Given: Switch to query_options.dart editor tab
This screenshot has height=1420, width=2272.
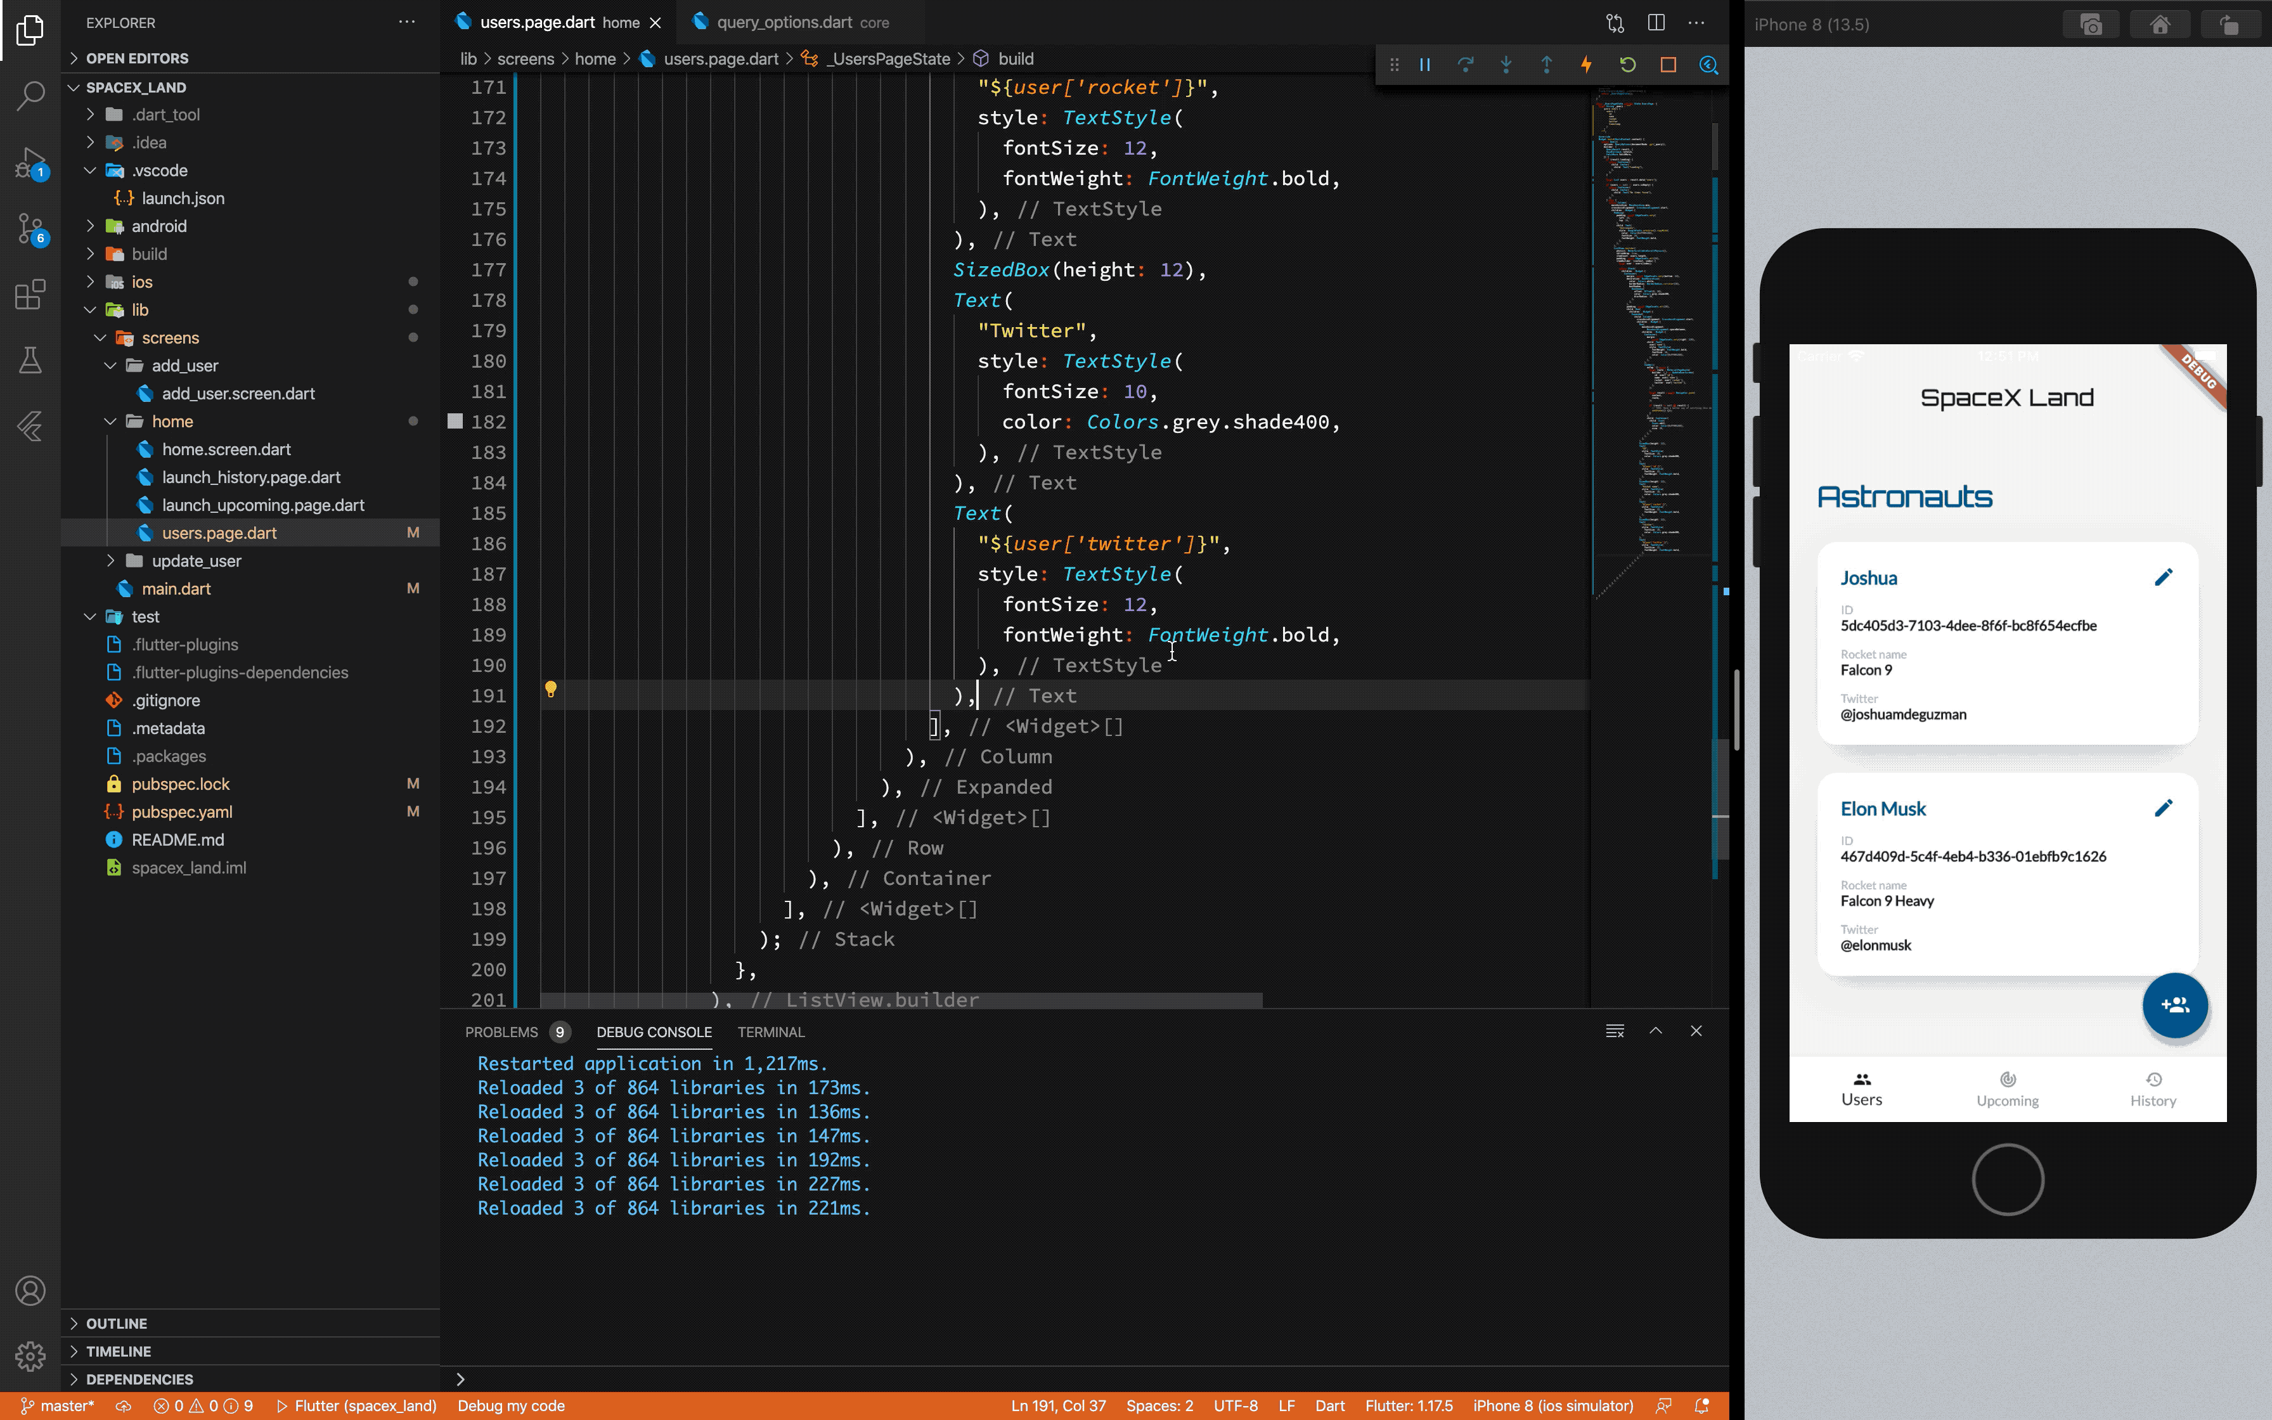Looking at the screenshot, I should coord(802,23).
